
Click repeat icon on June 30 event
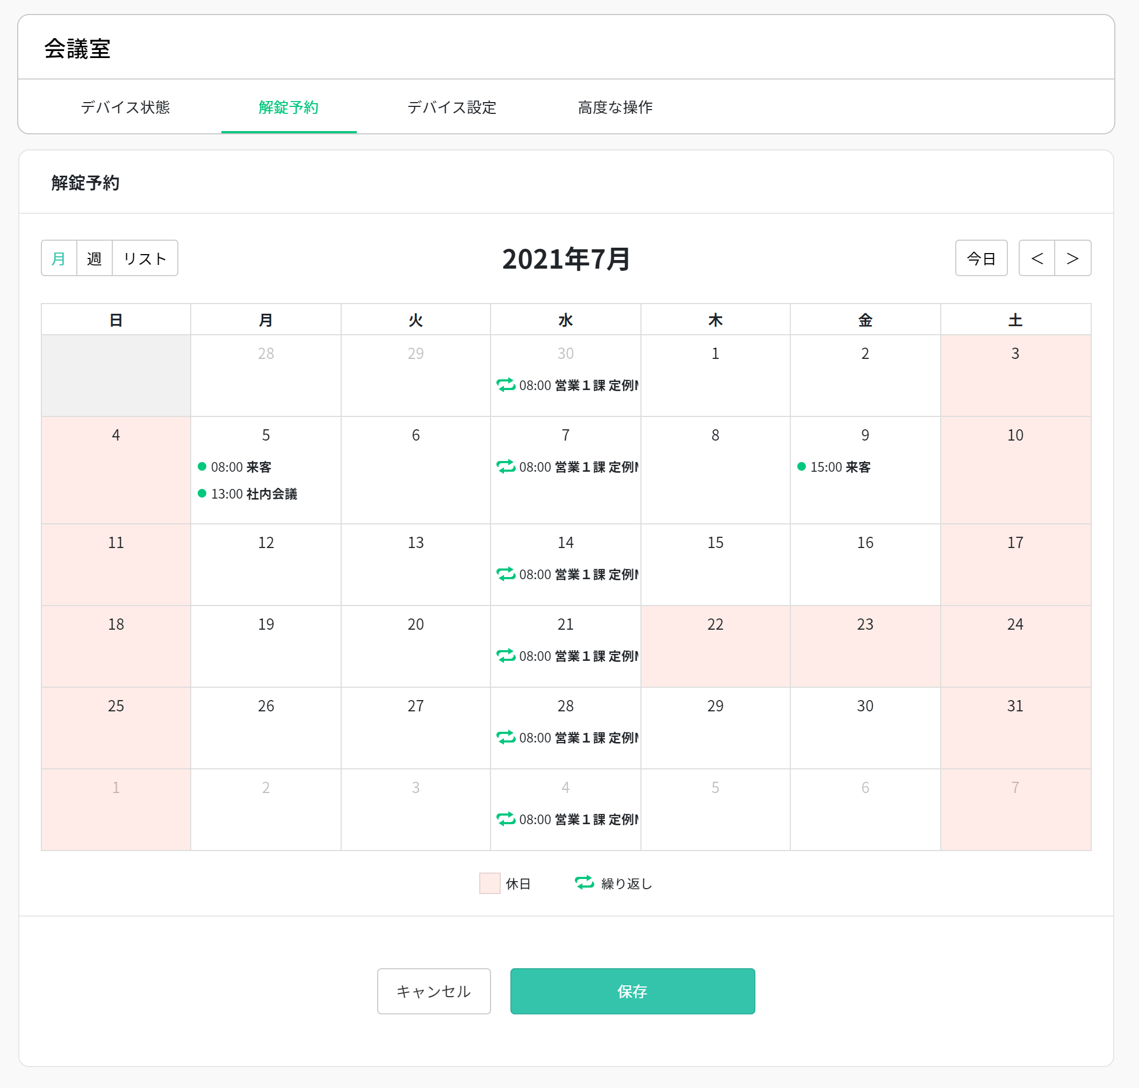(506, 385)
